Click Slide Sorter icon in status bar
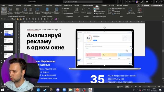Screen dimensions: 164x92 click(131, 87)
